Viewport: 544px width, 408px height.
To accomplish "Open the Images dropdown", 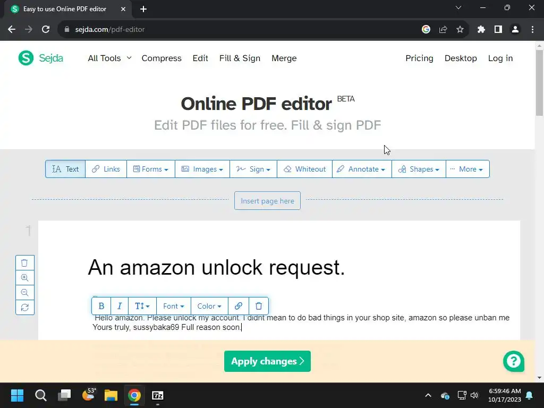I will (202, 169).
